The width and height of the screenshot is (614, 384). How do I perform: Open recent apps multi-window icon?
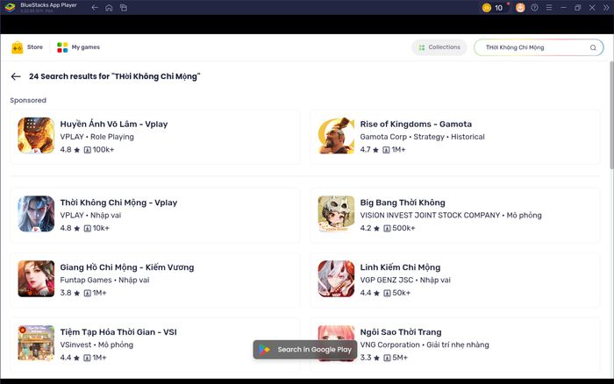click(124, 7)
